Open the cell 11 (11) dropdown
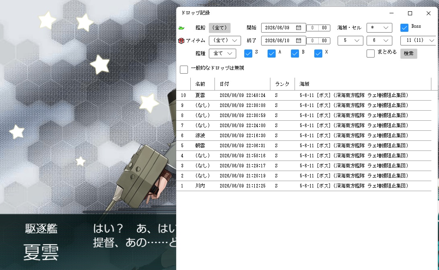This screenshot has height=270, width=439. coord(418,41)
